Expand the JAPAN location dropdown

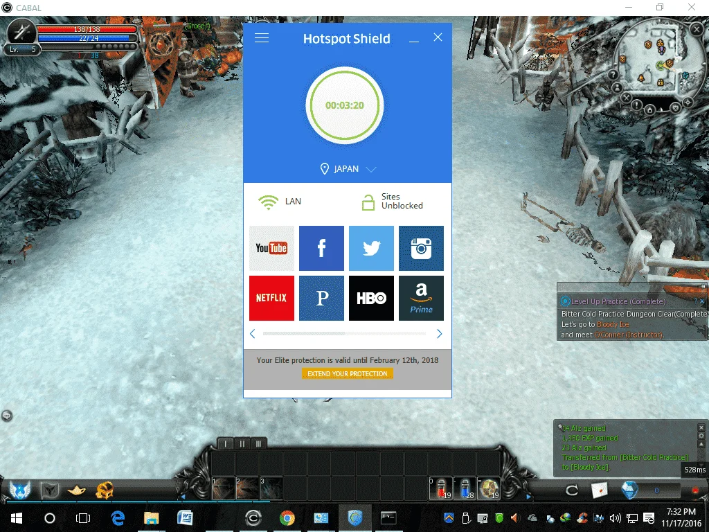tap(371, 169)
